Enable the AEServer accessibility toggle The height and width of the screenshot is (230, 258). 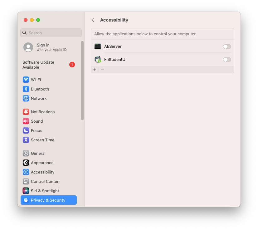[x=227, y=46]
